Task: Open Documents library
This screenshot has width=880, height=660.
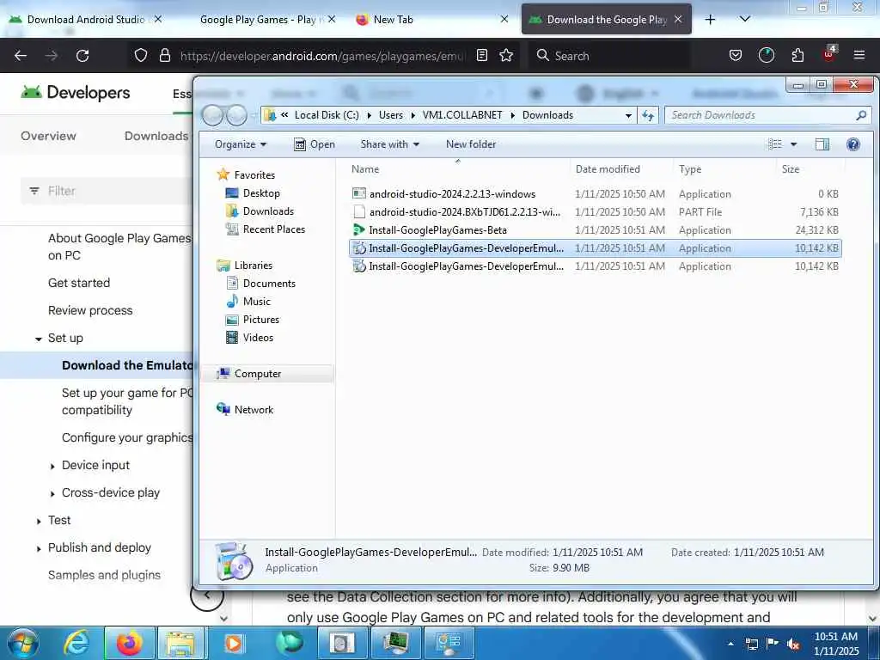Action: pos(269,284)
